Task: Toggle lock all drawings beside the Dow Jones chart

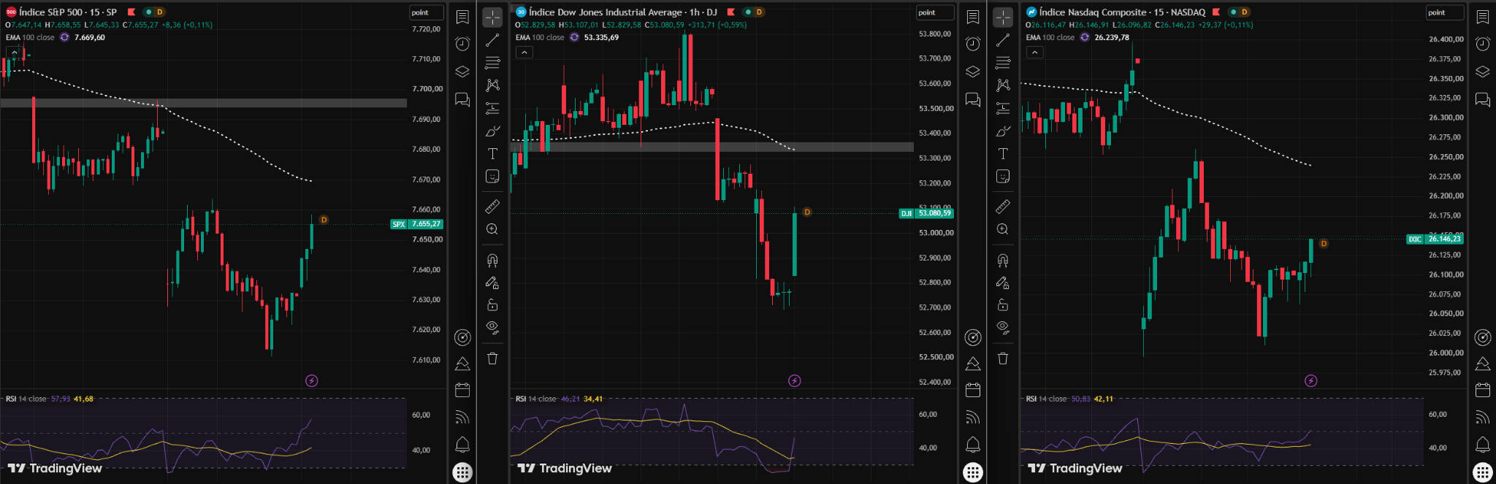Action: click(492, 304)
